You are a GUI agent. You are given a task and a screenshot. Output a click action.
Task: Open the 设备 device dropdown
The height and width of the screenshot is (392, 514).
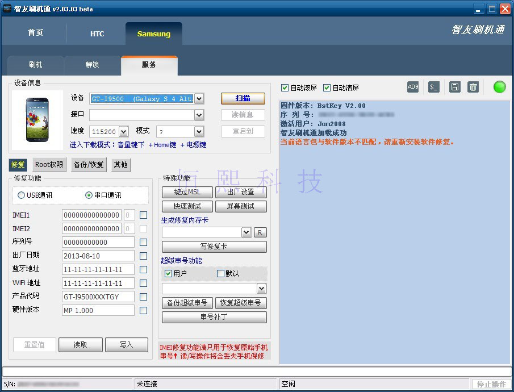pyautogui.click(x=199, y=99)
